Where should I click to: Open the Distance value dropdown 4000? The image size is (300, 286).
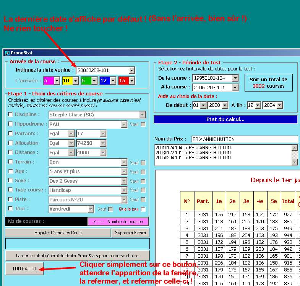tap(103, 153)
